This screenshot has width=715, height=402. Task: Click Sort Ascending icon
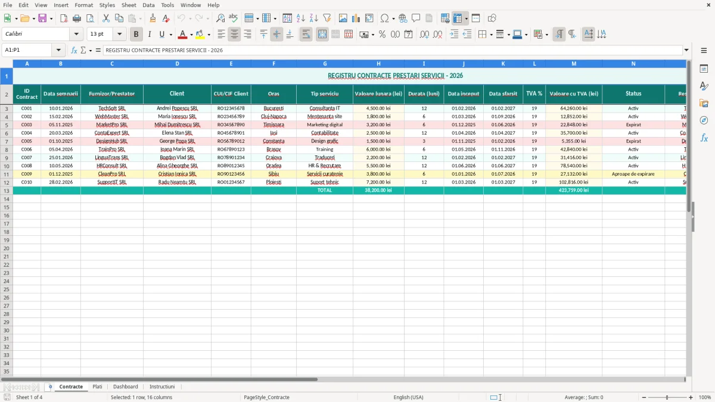(300, 18)
